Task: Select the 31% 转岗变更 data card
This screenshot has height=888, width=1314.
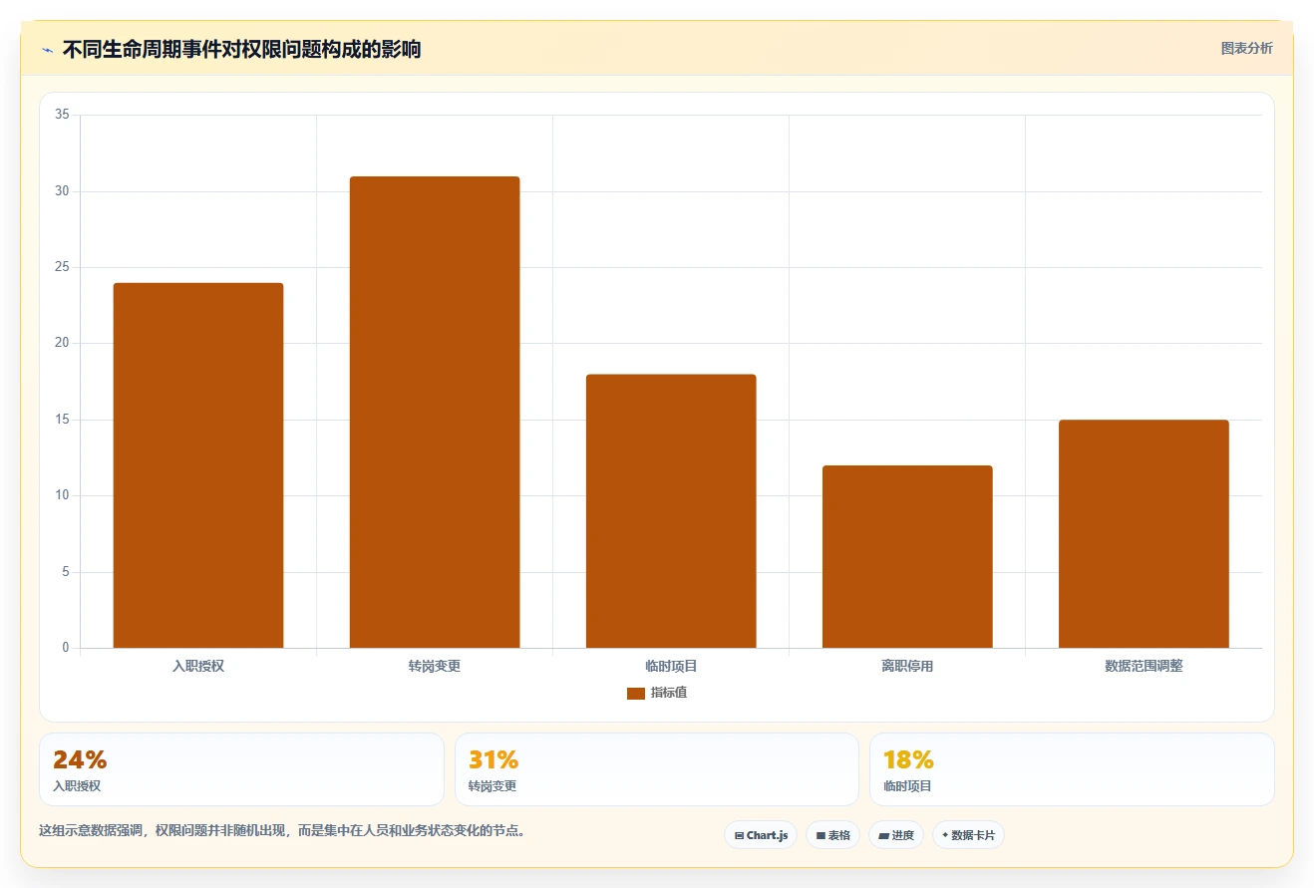Action: [x=657, y=769]
